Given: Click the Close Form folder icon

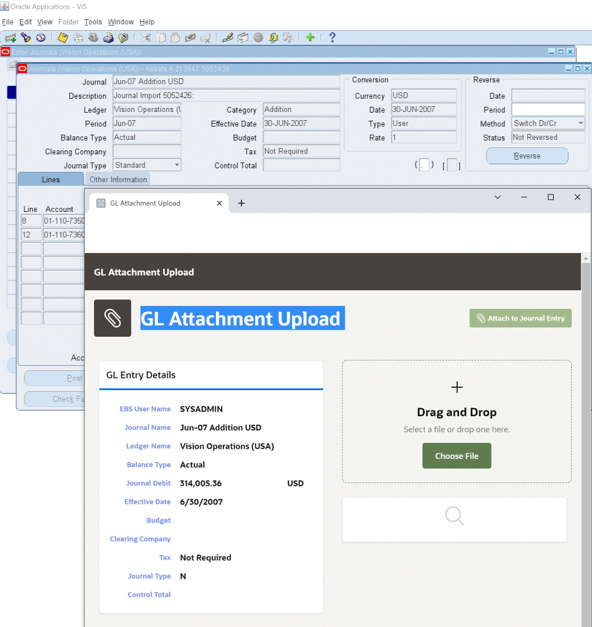Looking at the screenshot, I should [123, 38].
